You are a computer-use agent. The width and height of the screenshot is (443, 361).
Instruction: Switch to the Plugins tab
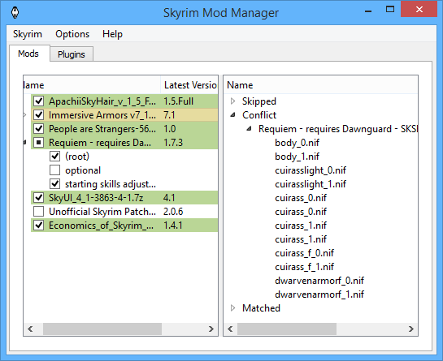point(72,54)
